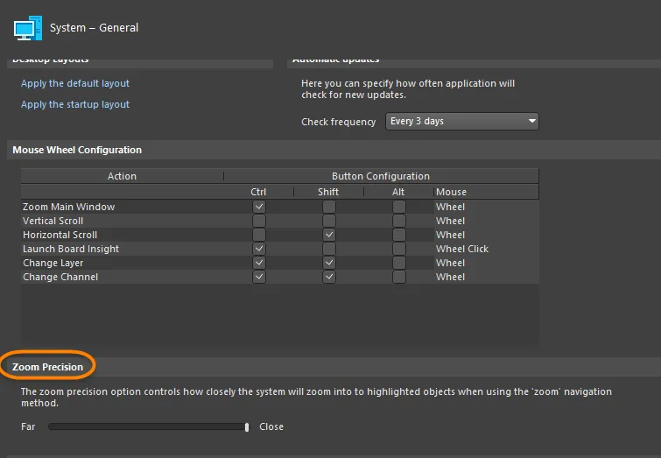The height and width of the screenshot is (458, 661).
Task: Click the Zoom Precision section heading
Action: coord(48,367)
